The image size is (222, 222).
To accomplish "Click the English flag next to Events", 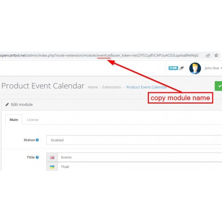I will [52, 158].
